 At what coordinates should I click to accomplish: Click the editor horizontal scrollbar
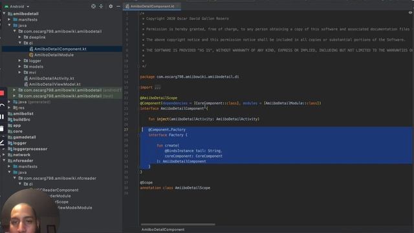pos(178,225)
